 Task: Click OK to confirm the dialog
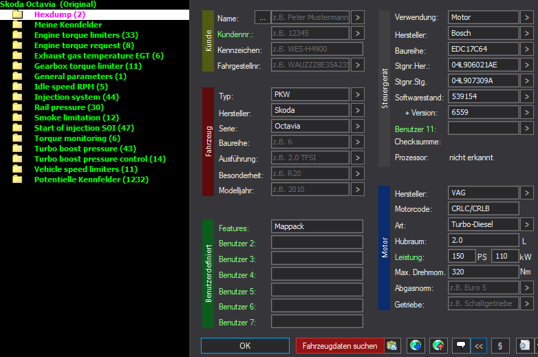click(245, 346)
